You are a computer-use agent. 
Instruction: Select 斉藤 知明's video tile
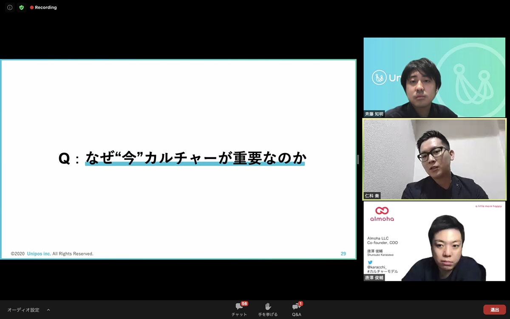click(434, 77)
